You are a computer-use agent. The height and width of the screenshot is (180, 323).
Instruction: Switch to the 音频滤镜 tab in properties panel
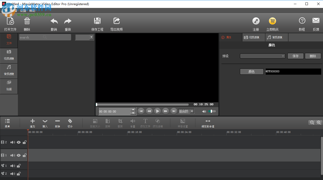point(277,37)
